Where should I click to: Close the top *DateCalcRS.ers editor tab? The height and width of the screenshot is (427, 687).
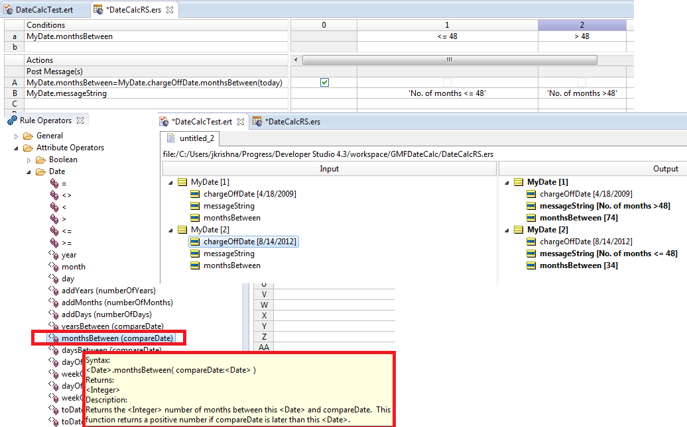pyautogui.click(x=170, y=10)
